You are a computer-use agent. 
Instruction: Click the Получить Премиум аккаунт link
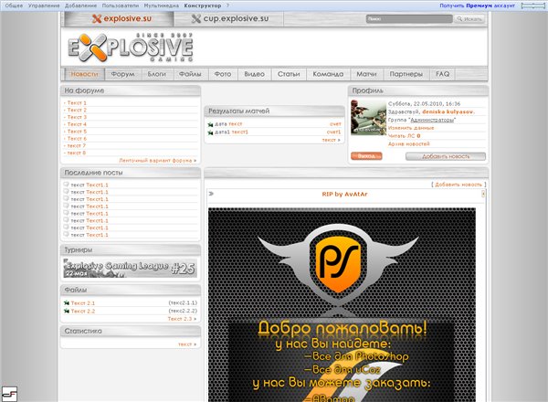pos(477,5)
